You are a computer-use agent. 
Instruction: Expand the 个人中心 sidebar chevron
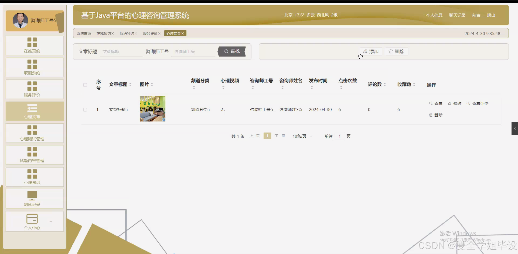pos(51,221)
